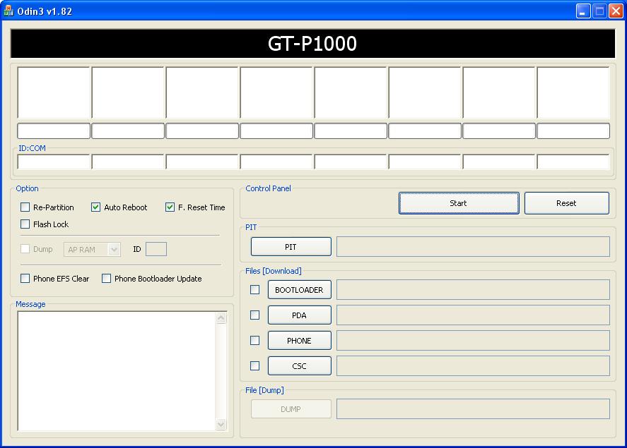Click inside the Message log area
The height and width of the screenshot is (448, 627).
click(x=116, y=371)
